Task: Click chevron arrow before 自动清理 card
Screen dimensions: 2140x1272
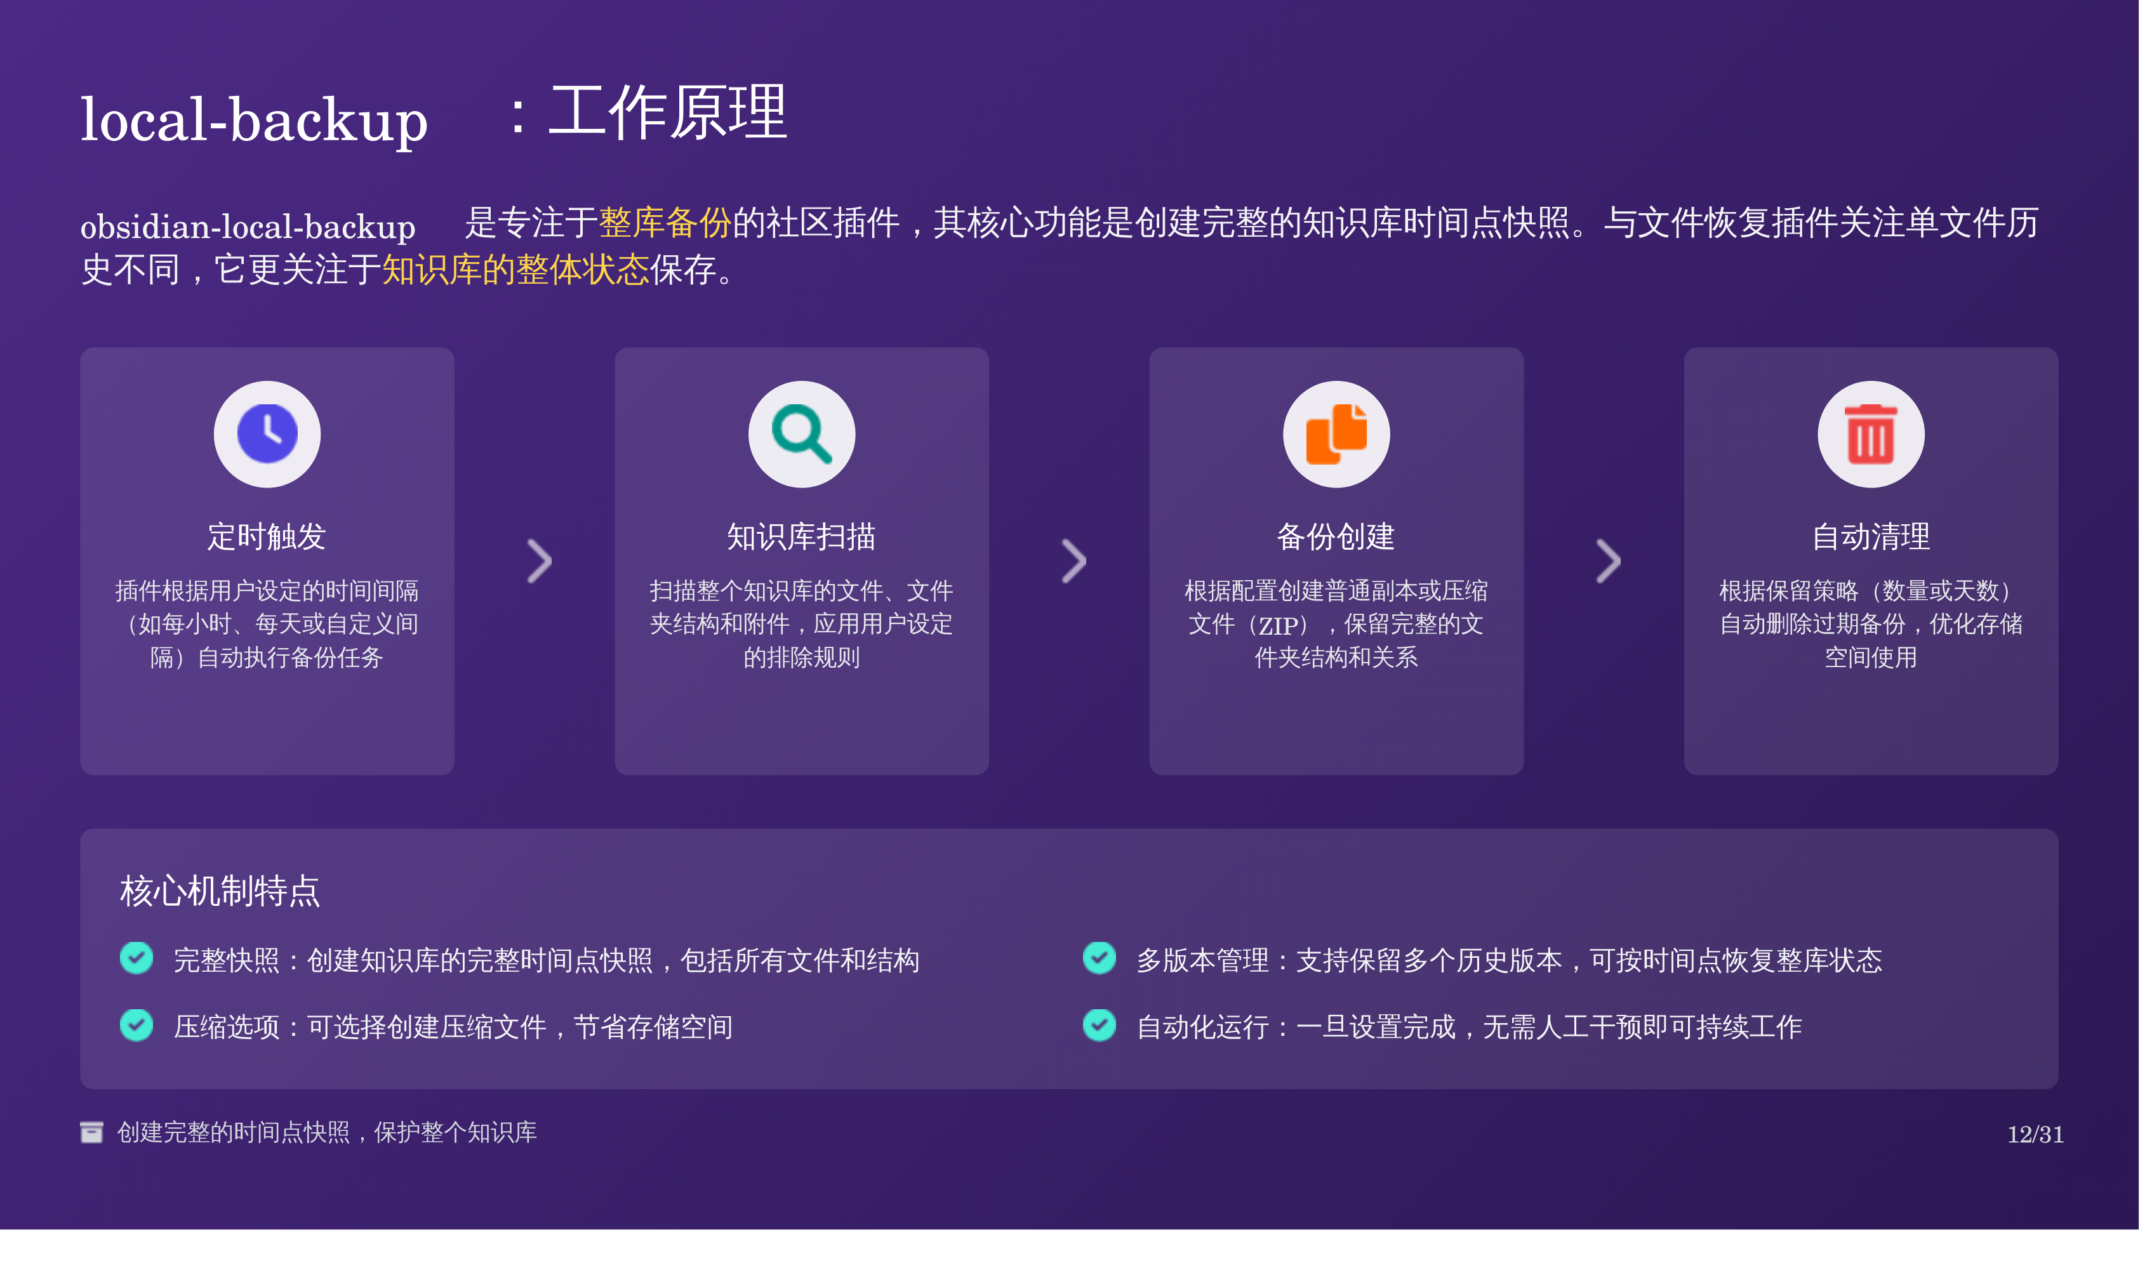Action: pyautogui.click(x=1608, y=562)
